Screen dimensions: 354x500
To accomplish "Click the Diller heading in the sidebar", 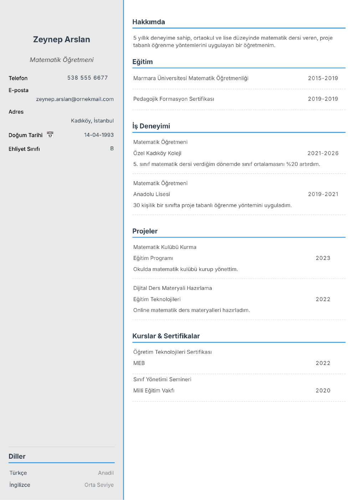I will [x=17, y=456].
